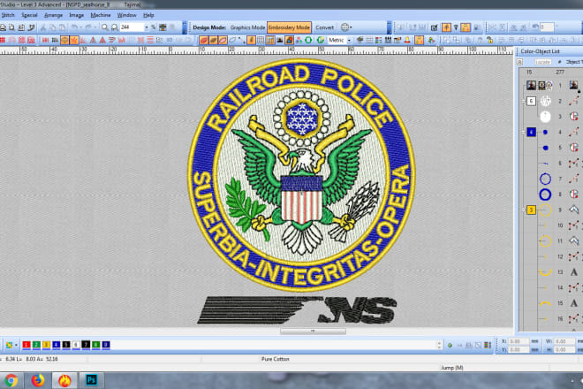Click the Cut scissors icon
This screenshot has width=583, height=389.
coord(42,27)
